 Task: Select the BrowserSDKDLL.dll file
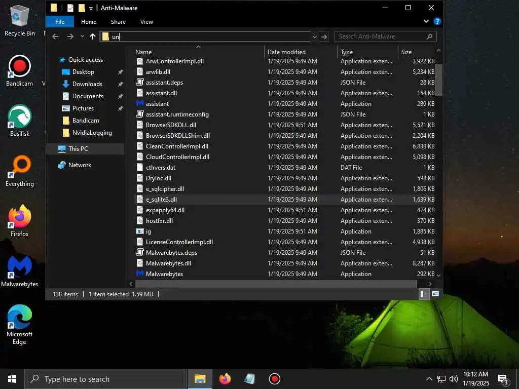click(x=171, y=125)
